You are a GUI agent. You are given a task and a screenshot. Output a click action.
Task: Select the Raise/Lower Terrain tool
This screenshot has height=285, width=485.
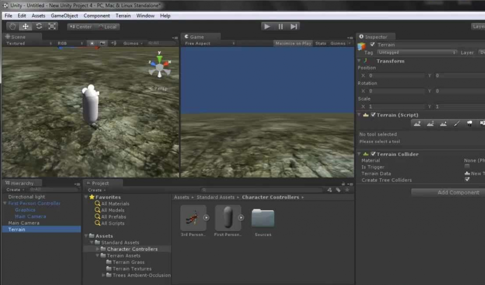[417, 123]
